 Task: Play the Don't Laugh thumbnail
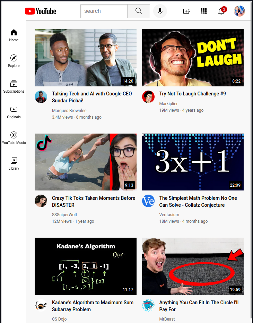coord(193,58)
